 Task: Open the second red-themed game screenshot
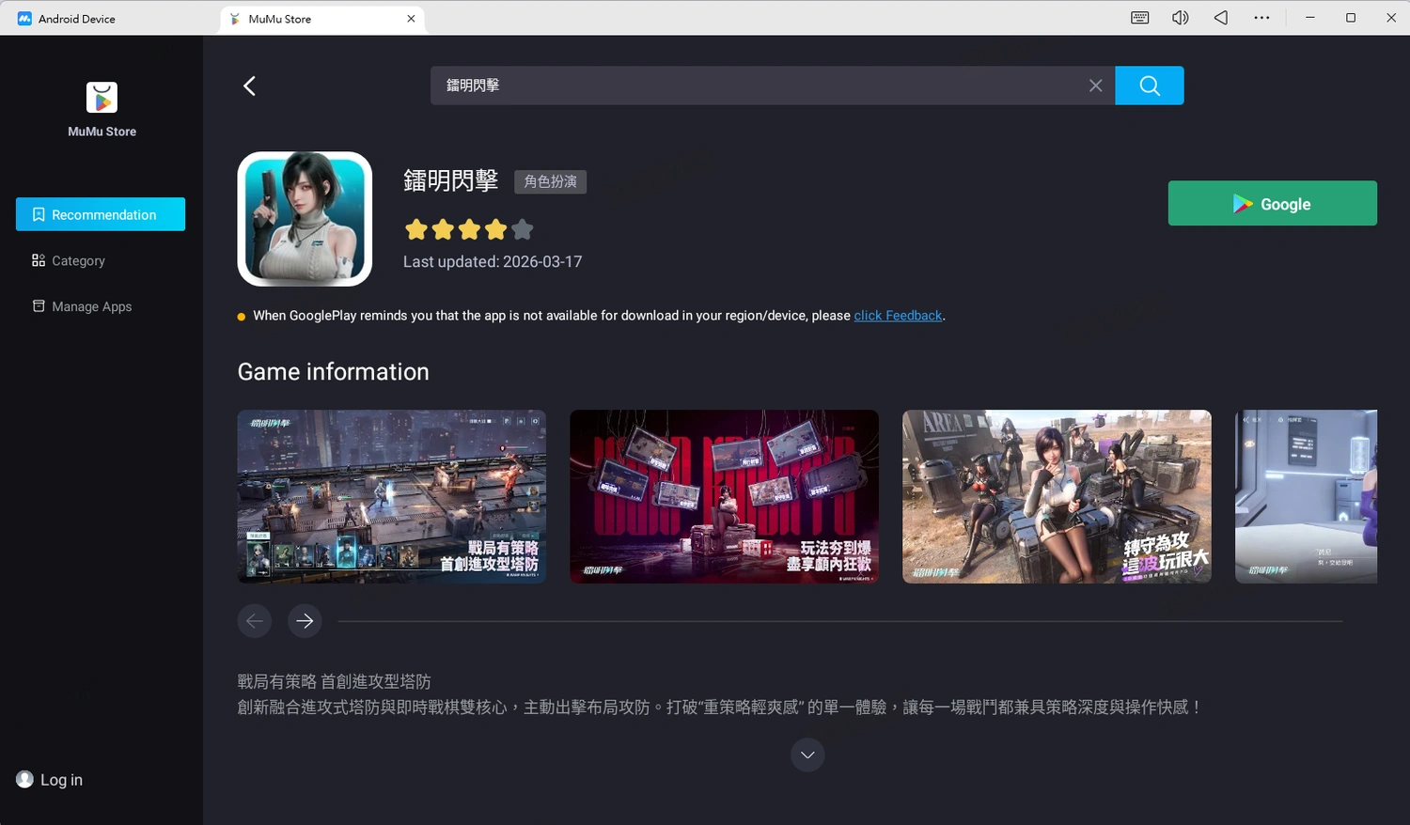[x=724, y=496]
